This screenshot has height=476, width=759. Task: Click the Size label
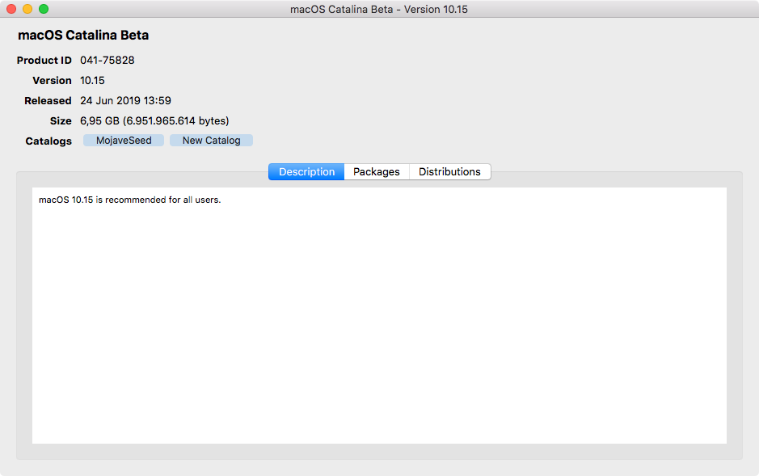click(61, 121)
